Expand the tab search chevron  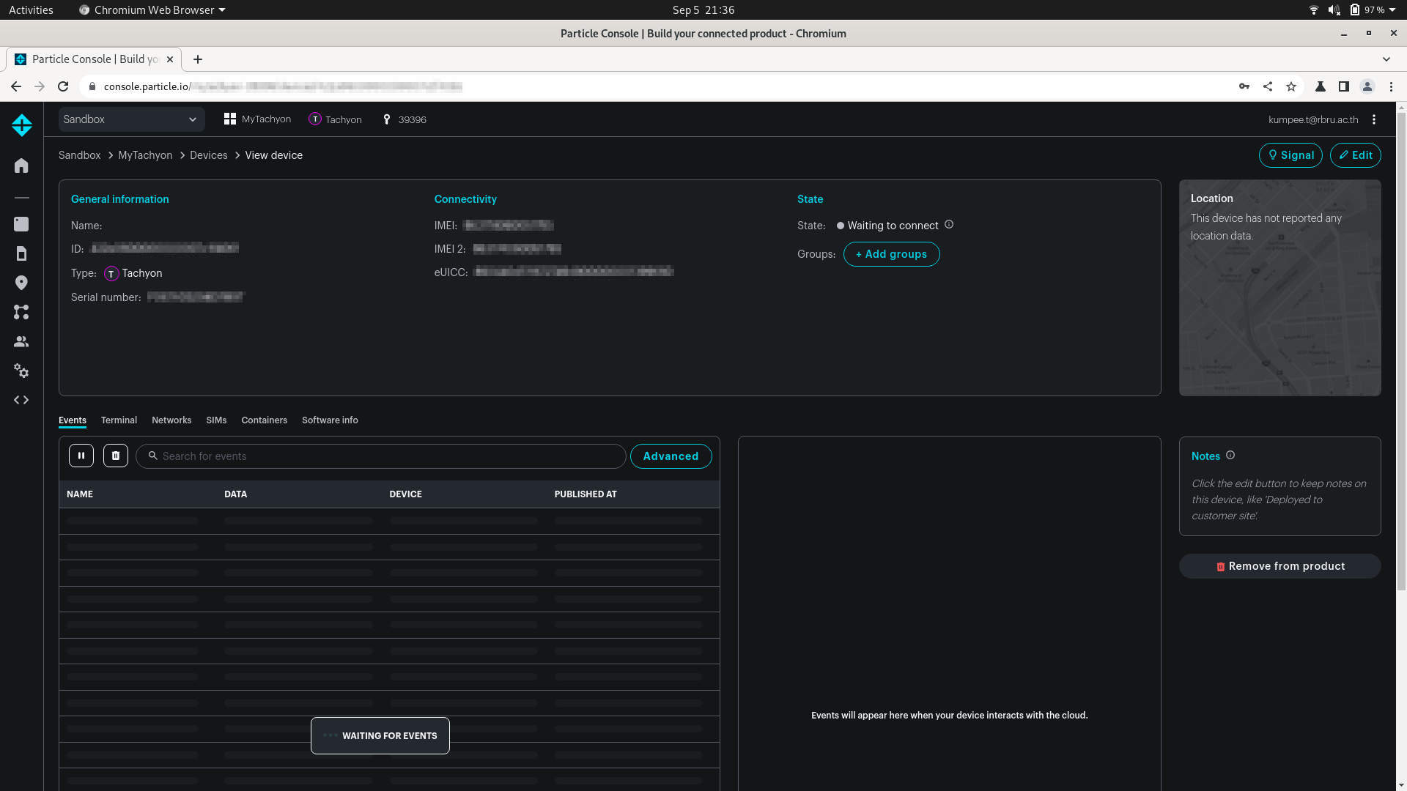click(1386, 59)
